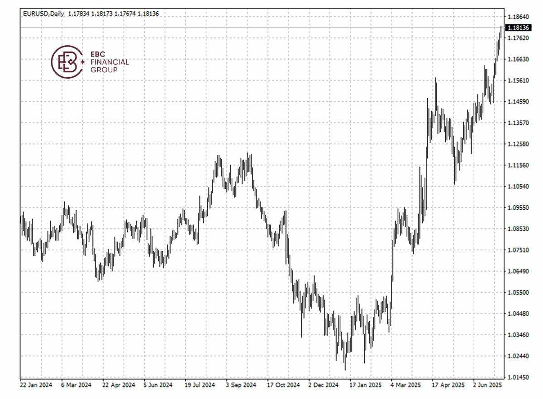Click price axis label 1.07510

[x=519, y=250]
